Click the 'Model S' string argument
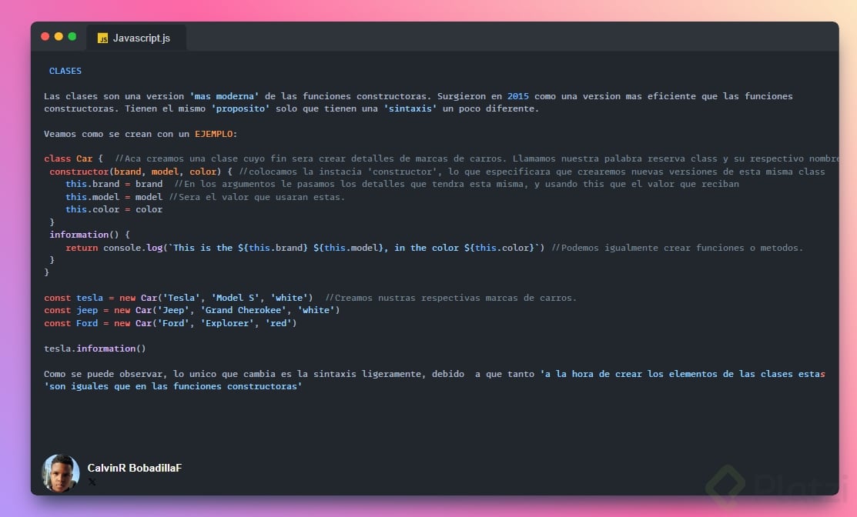The height and width of the screenshot is (517, 857). (x=235, y=298)
